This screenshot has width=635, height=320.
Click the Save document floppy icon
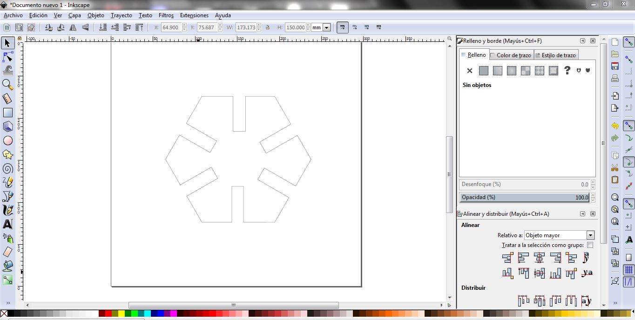[615, 66]
